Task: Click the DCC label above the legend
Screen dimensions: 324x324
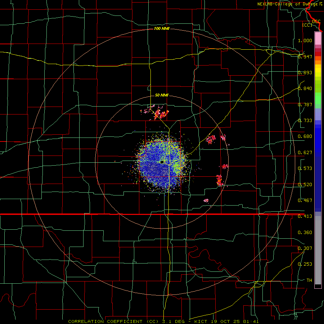Action: pos(316,22)
